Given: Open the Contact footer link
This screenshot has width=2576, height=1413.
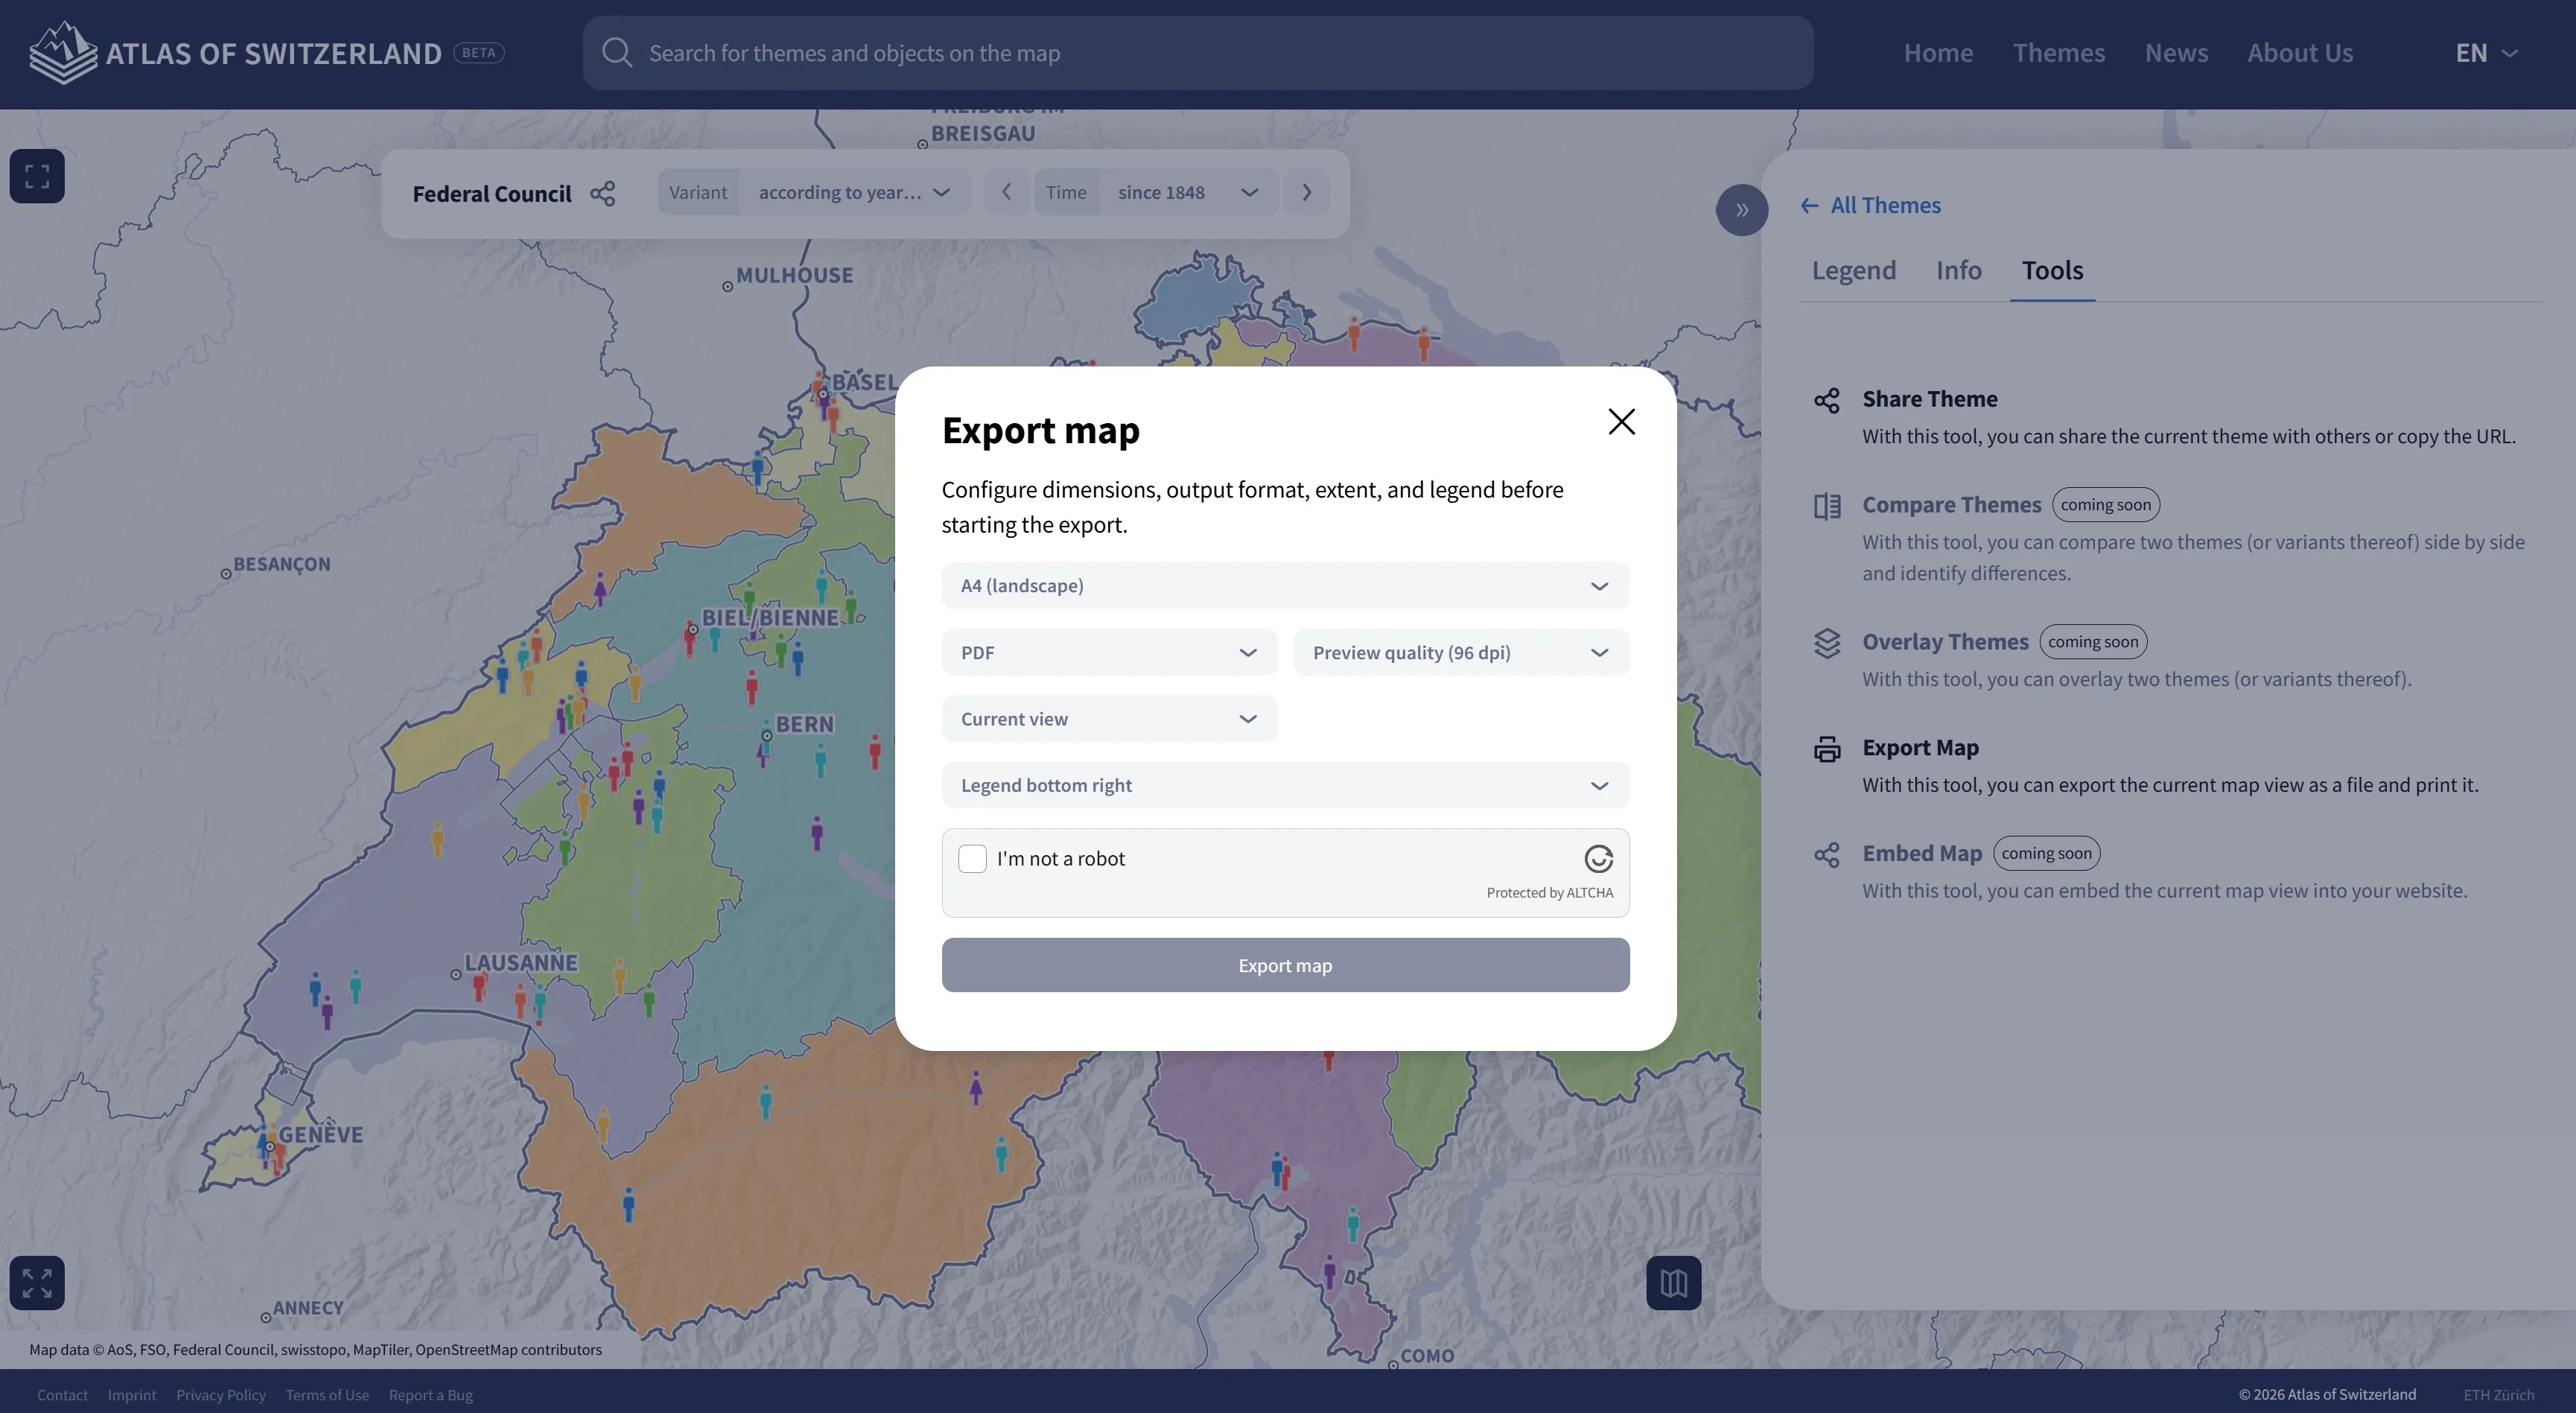Looking at the screenshot, I should pos(62,1395).
